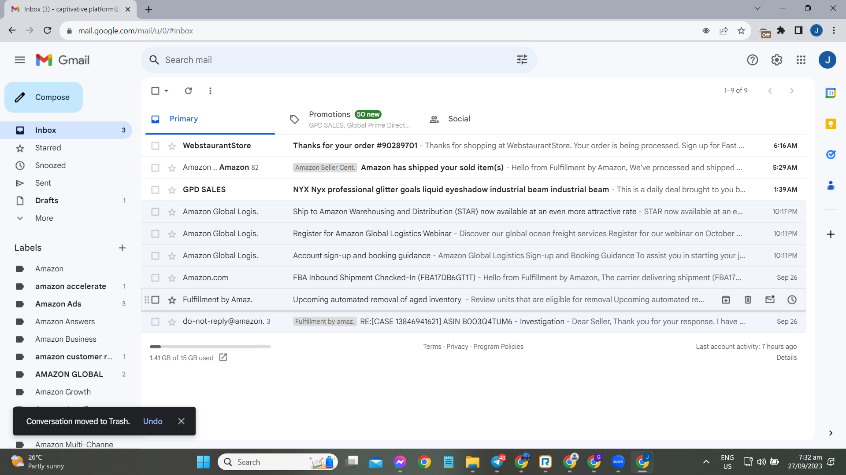Image resolution: width=846 pixels, height=475 pixels.
Task: Compose a new email
Action: click(x=44, y=97)
